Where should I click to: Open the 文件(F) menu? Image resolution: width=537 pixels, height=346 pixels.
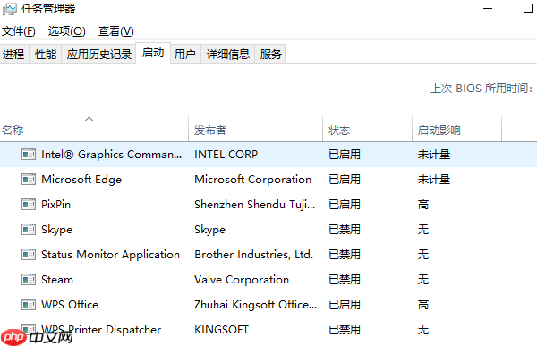[19, 31]
